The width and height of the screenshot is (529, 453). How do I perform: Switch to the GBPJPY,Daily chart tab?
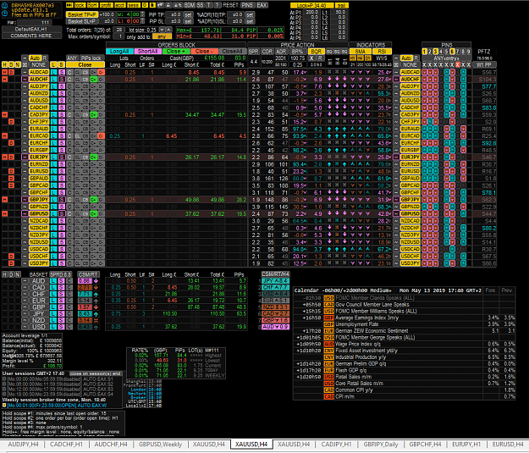381,445
